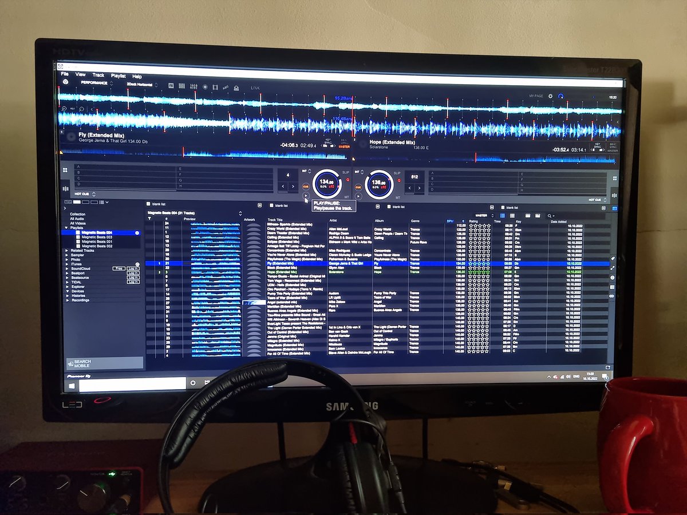Toggle BEAT SYNC on deck 1
This screenshot has height=515, width=687.
tap(344, 141)
